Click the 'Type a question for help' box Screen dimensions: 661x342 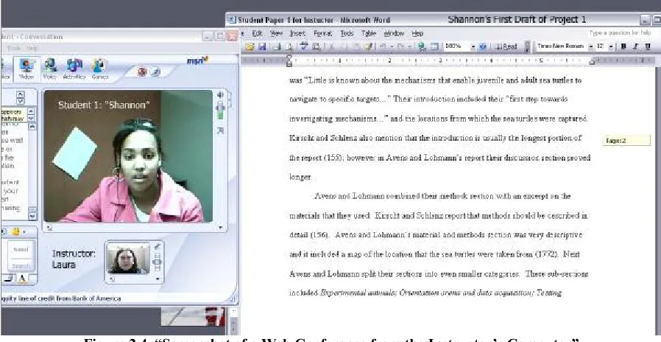[x=620, y=33]
